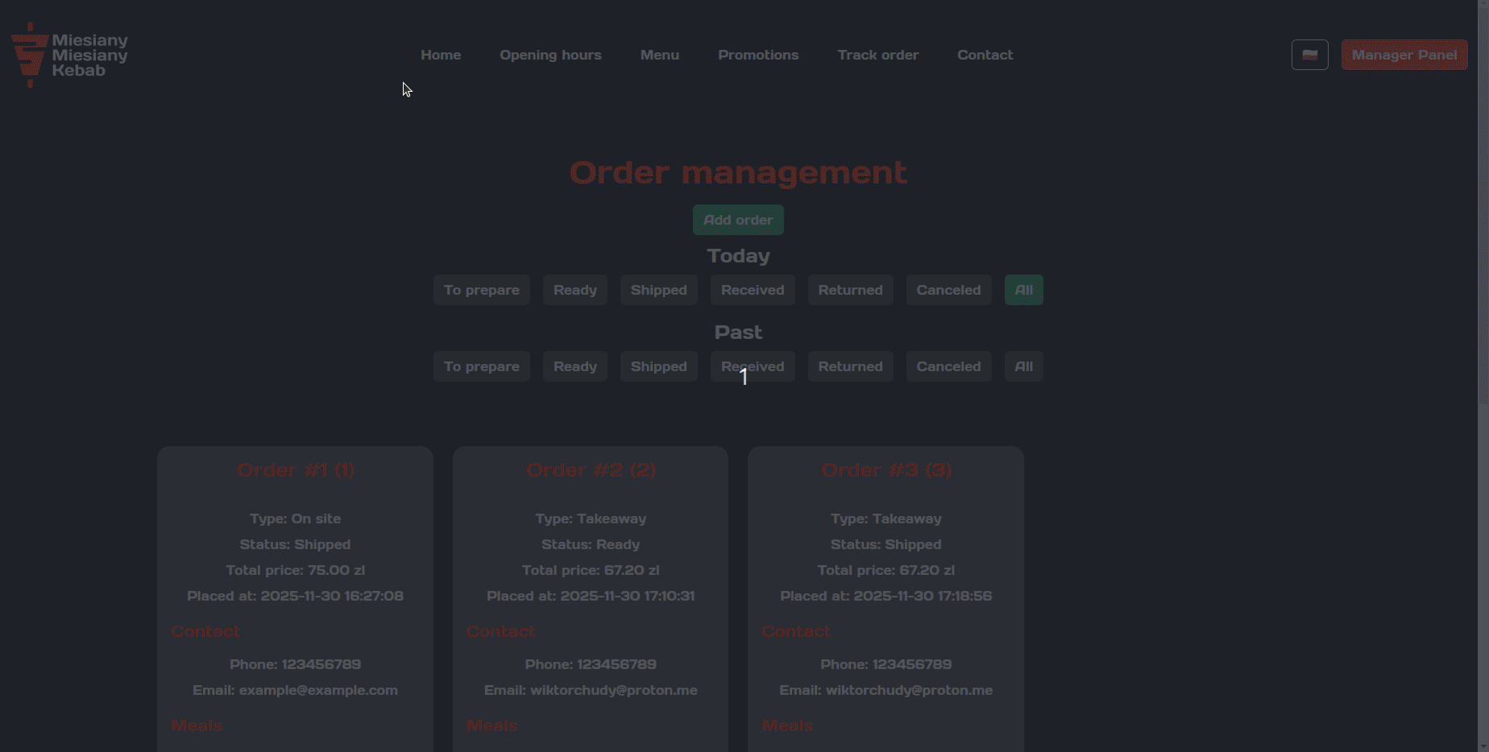Show today's Canceled orders
Screen dimensions: 1489x752
(x=948, y=290)
